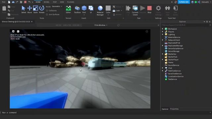This screenshot has height=119, width=212.
Task: Click the Lock tool
Action: click(116, 11)
